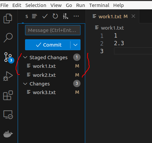The height and width of the screenshot is (143, 152).
Task: Open the Selection menu
Action: pos(36,5)
